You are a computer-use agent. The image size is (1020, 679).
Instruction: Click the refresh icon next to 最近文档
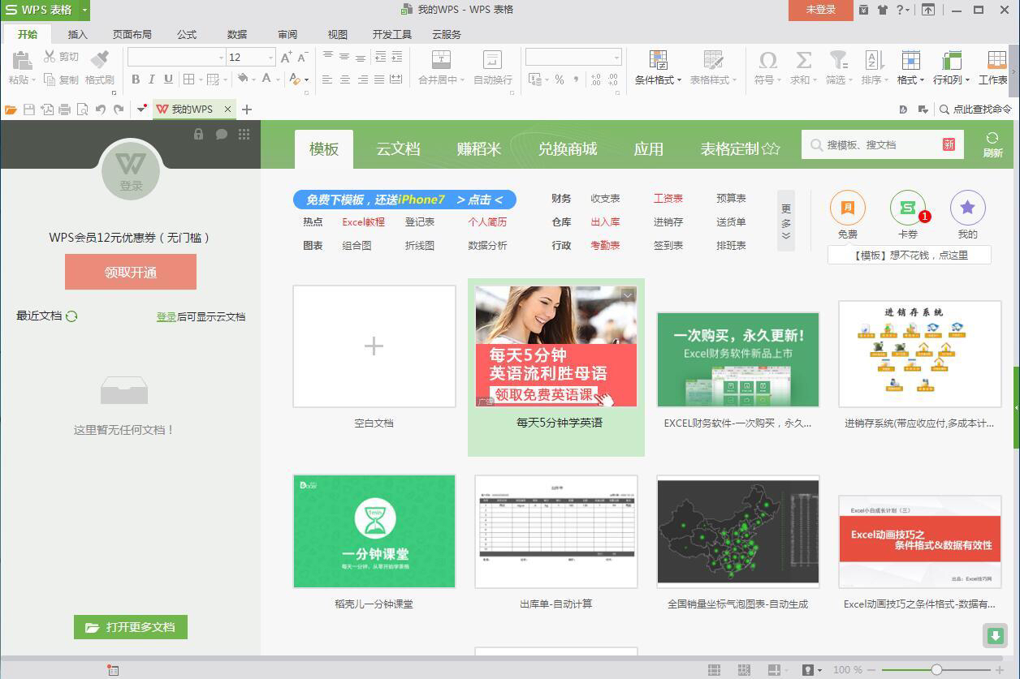[x=71, y=316]
